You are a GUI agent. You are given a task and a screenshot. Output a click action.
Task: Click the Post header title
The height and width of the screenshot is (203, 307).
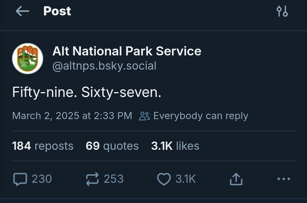57,11
